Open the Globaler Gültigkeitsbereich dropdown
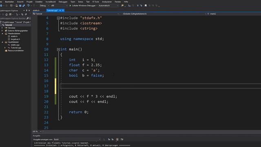The width and height of the screenshot is (261, 147). pos(164,14)
